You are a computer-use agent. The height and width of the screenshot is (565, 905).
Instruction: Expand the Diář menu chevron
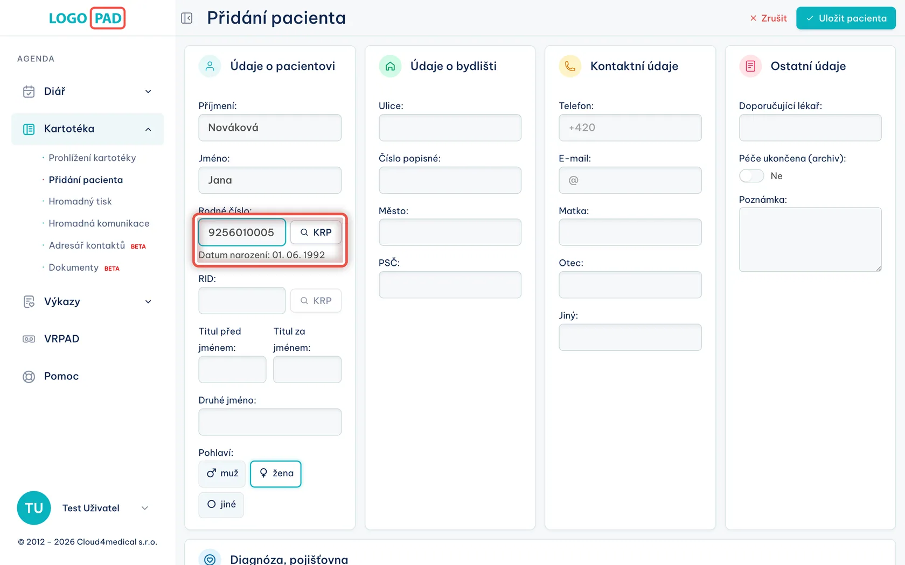[x=148, y=91]
